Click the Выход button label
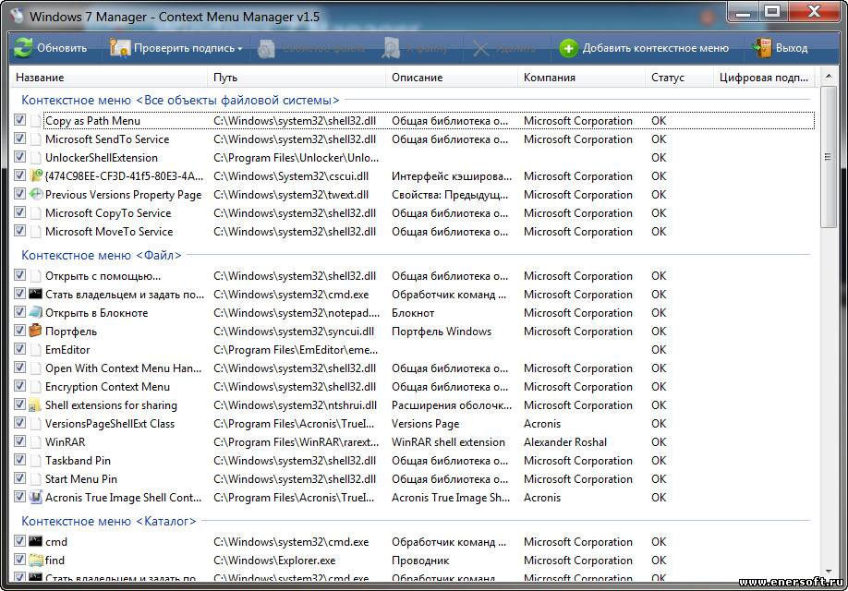The height and width of the screenshot is (591, 848). [x=792, y=48]
